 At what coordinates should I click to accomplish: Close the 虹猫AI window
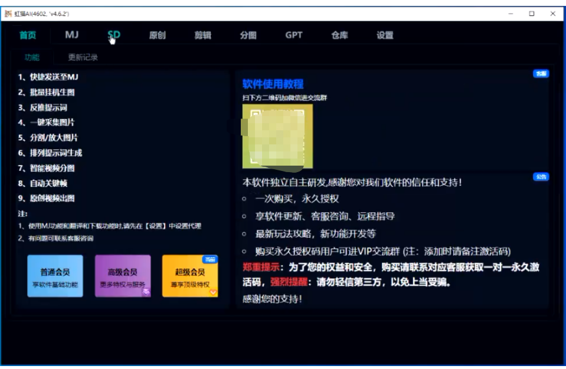(x=552, y=14)
